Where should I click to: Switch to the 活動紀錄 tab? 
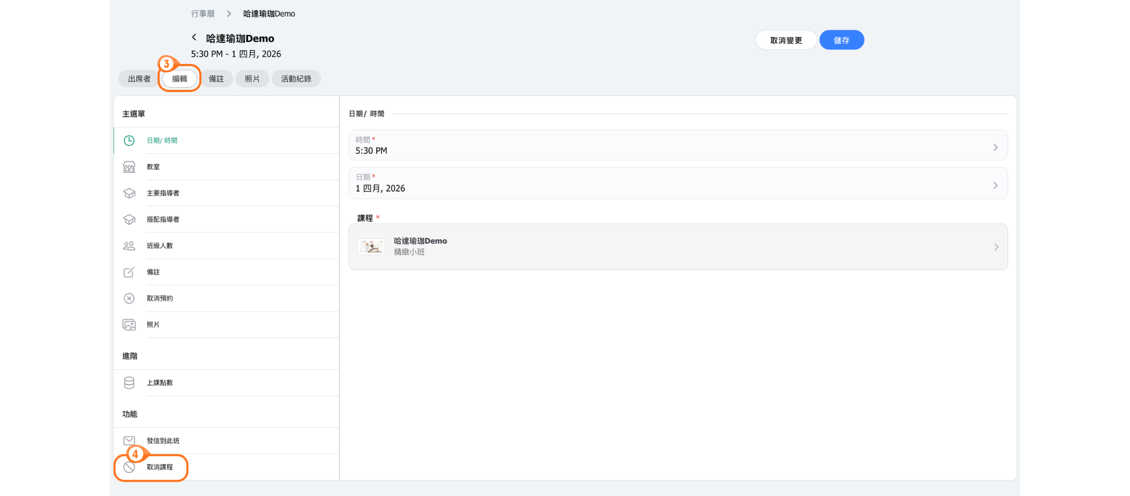point(296,79)
